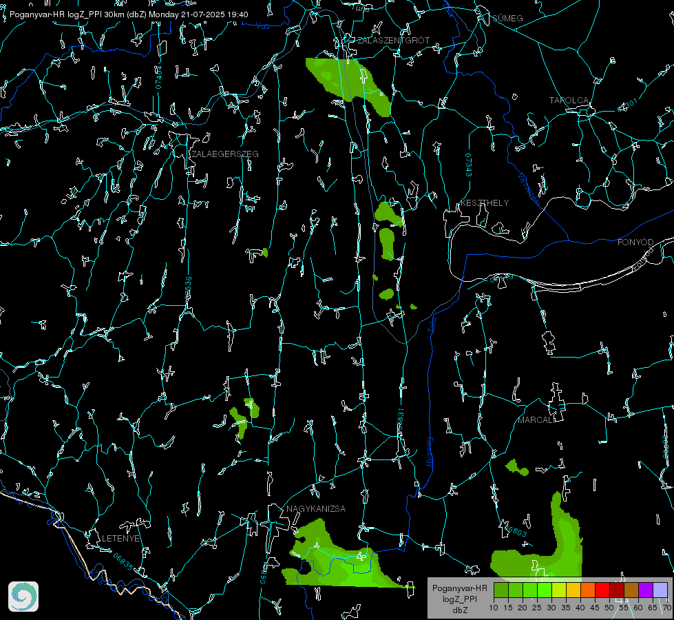Click the legend value 70
The height and width of the screenshot is (620, 674).
pos(666,608)
